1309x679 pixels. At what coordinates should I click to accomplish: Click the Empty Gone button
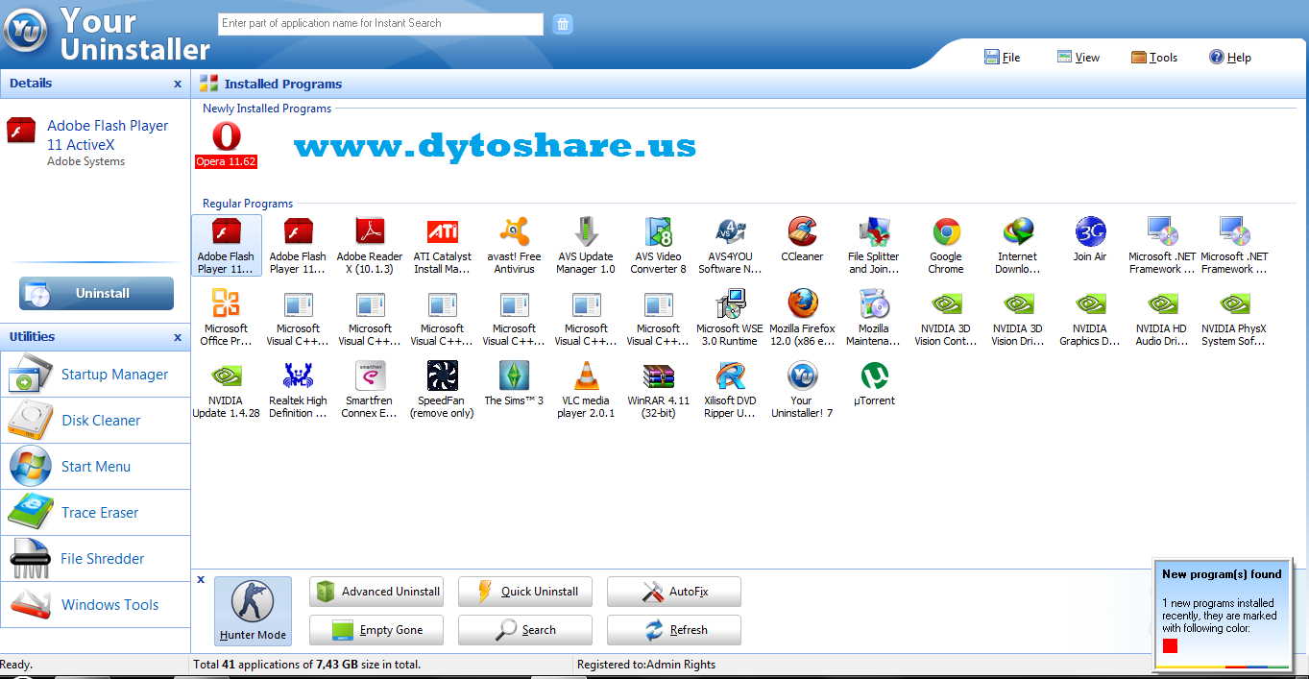point(376,630)
